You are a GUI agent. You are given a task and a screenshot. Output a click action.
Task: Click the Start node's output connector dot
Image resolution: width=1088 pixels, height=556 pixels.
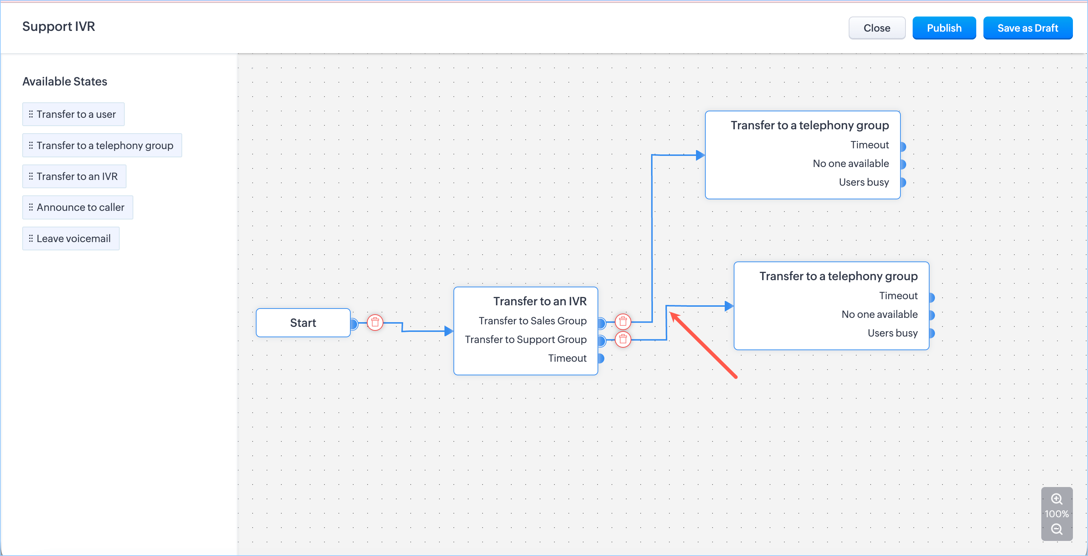[x=354, y=324]
